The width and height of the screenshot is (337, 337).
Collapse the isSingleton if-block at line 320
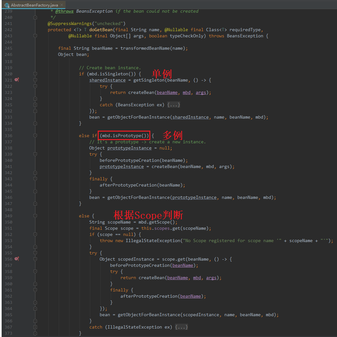pos(35,74)
